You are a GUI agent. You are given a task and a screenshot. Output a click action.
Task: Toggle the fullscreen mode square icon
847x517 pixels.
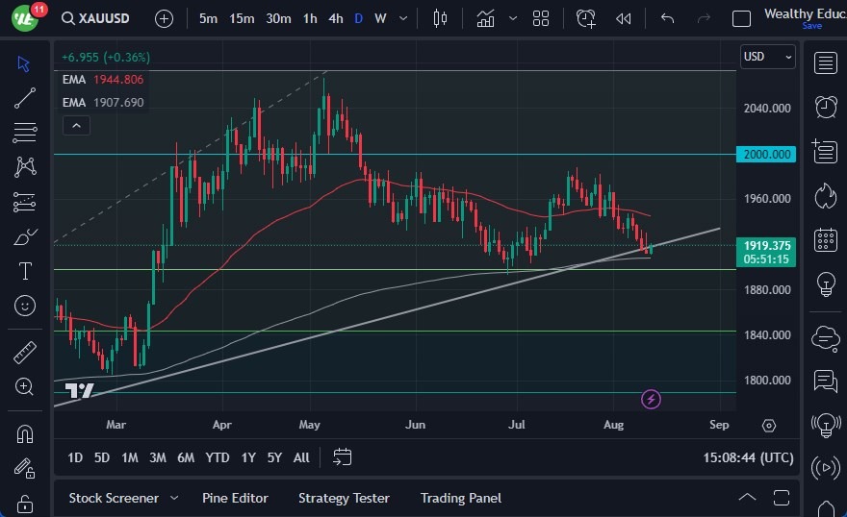pyautogui.click(x=741, y=18)
